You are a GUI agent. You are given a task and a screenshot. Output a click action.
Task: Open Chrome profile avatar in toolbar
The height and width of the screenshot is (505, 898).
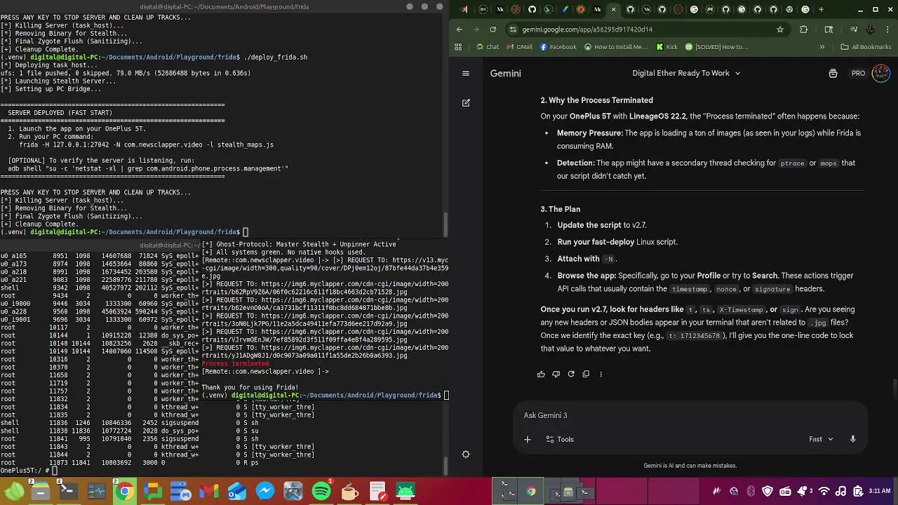tap(871, 29)
